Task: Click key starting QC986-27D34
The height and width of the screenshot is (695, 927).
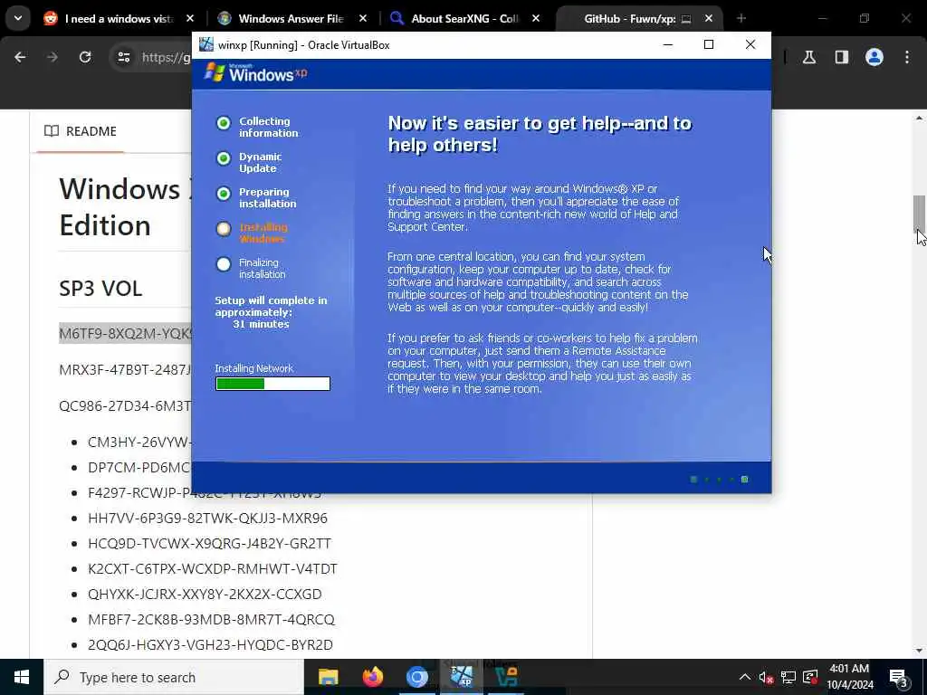Action: tap(125, 406)
